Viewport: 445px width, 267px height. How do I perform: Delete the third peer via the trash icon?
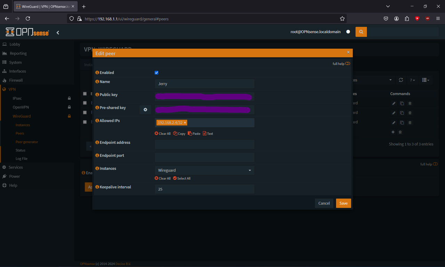point(410,122)
